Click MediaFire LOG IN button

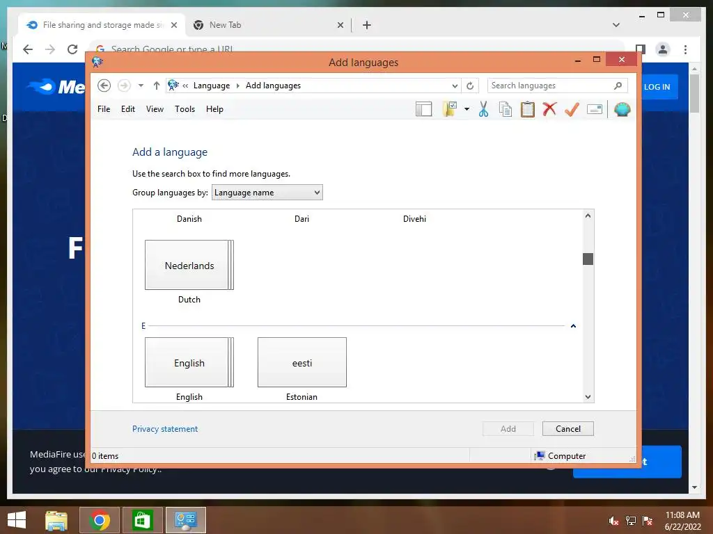coord(657,87)
